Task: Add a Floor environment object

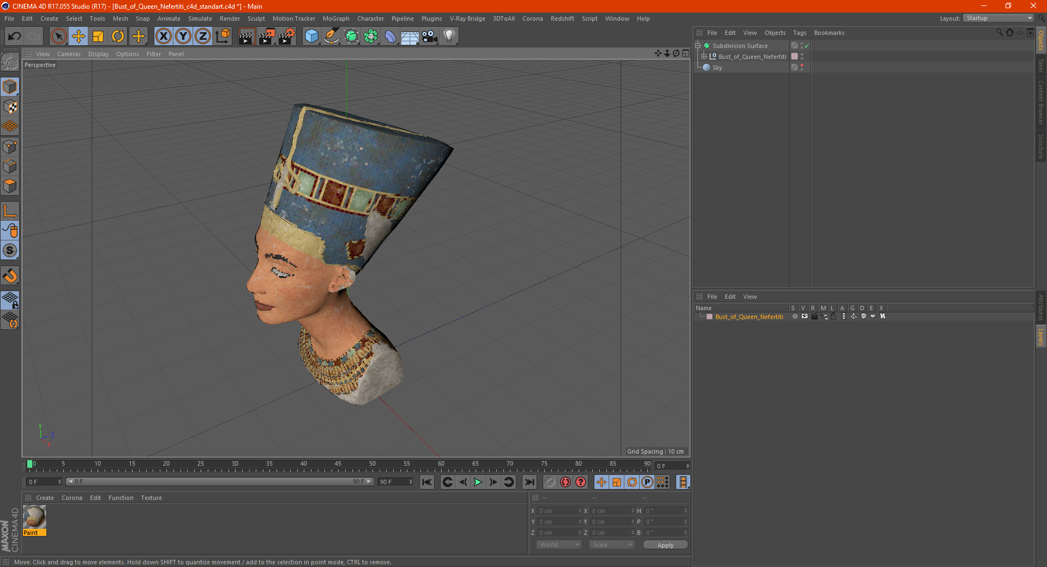Action: click(x=410, y=37)
